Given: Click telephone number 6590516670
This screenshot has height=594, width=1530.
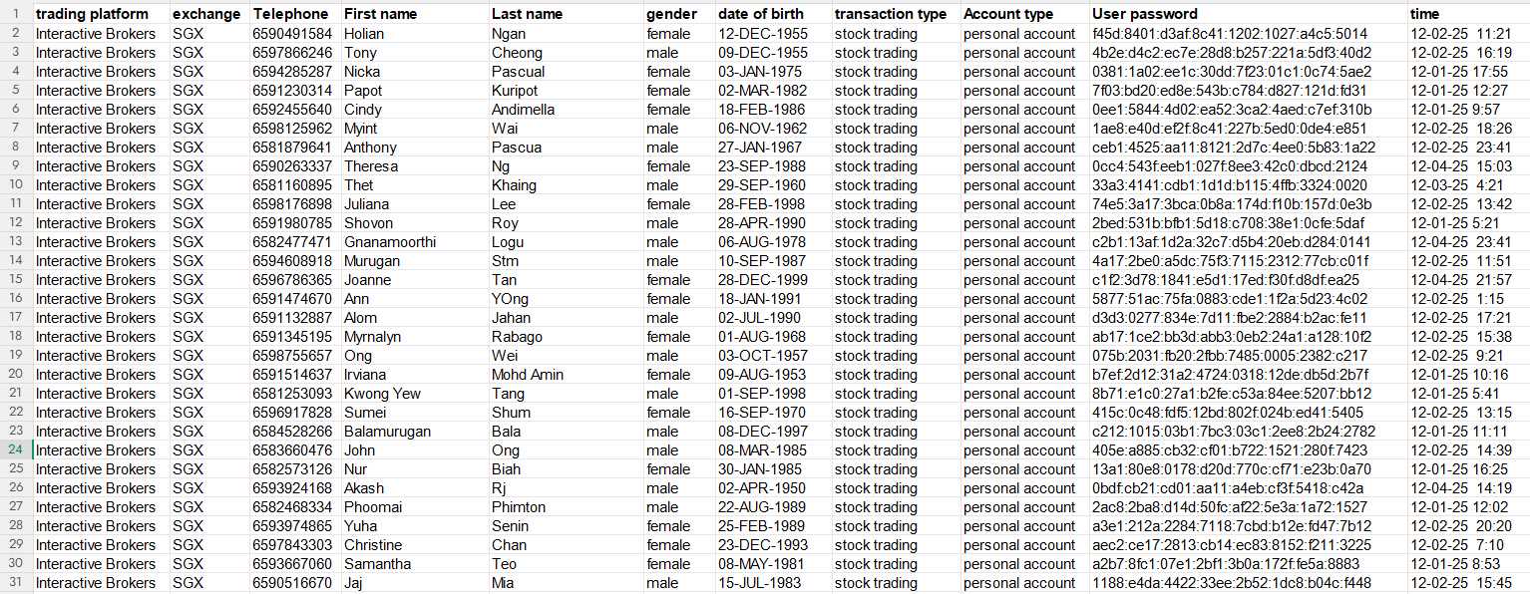Looking at the screenshot, I should click(294, 583).
